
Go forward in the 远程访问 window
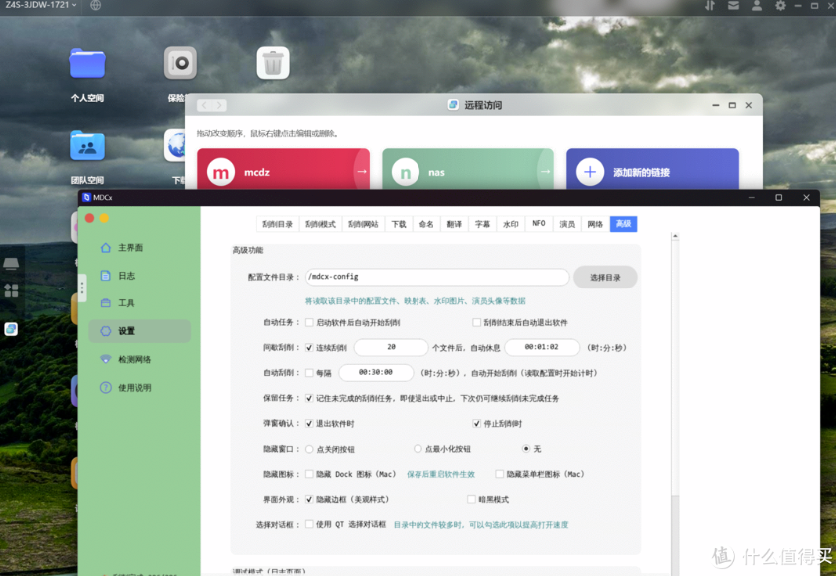tap(219, 106)
